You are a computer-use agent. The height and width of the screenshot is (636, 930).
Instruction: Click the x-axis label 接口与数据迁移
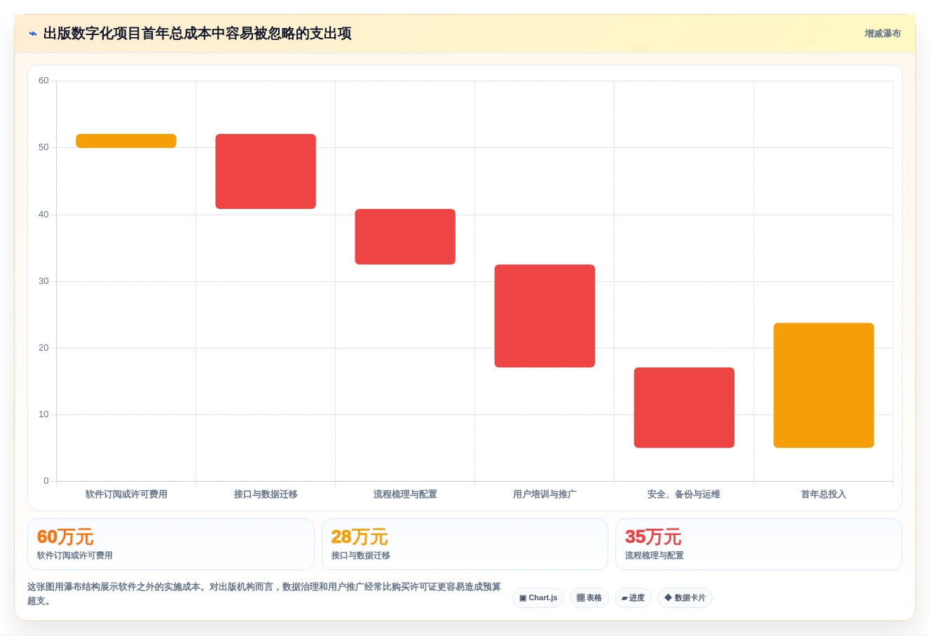(266, 494)
